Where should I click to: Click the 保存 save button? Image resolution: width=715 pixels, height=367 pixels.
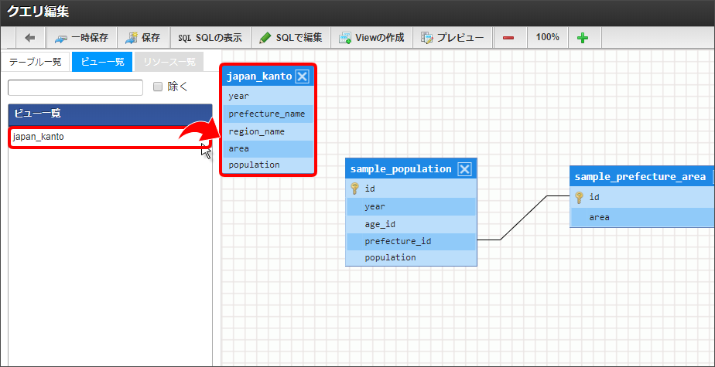tap(143, 38)
